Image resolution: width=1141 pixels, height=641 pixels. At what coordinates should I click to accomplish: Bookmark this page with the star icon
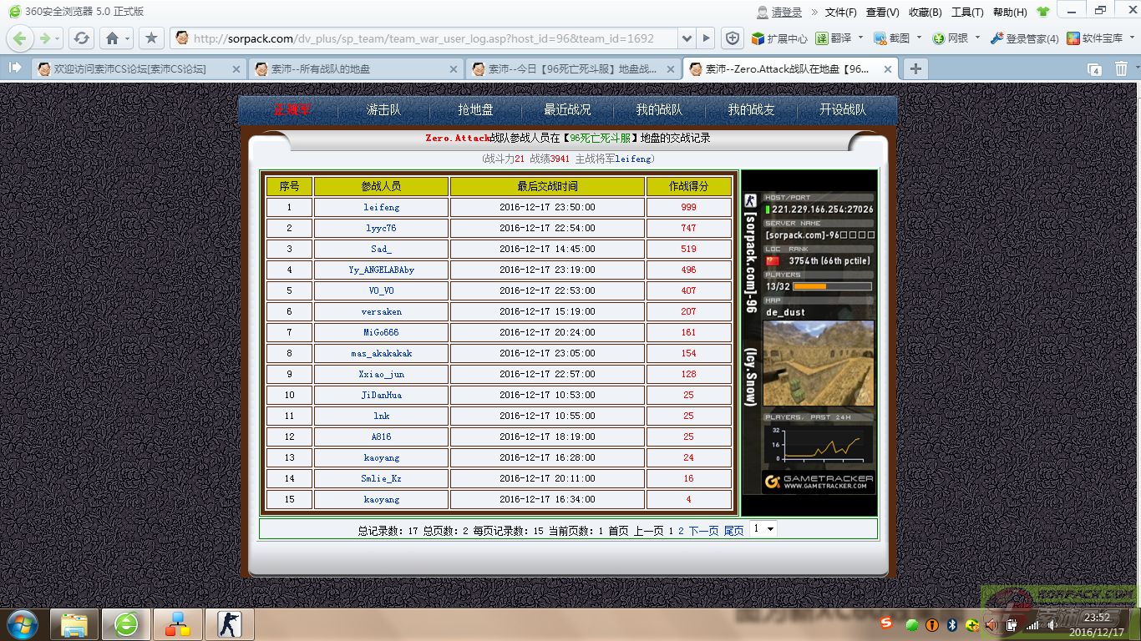[151, 38]
